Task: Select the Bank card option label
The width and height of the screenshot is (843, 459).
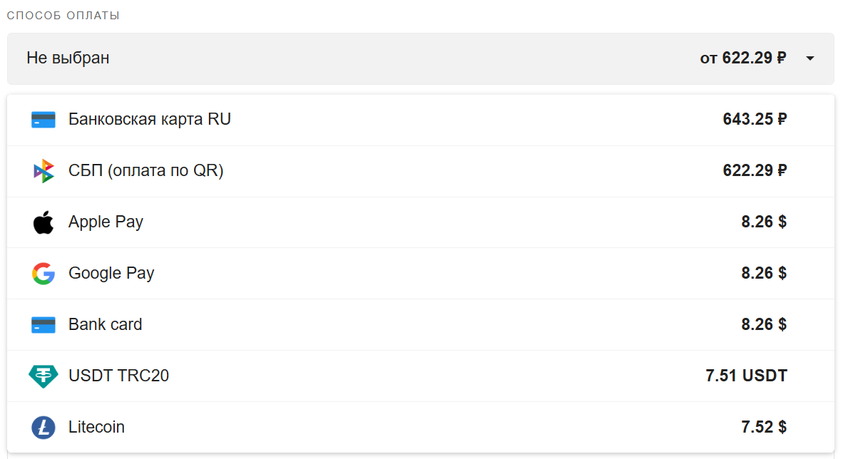Action: click(x=106, y=324)
